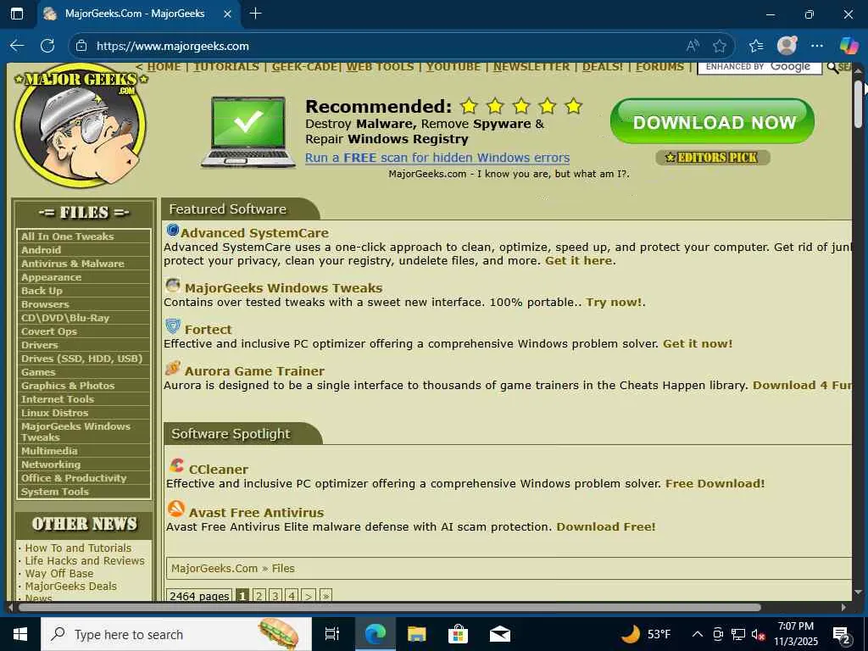Open Edge Settings and more menu

click(x=817, y=46)
